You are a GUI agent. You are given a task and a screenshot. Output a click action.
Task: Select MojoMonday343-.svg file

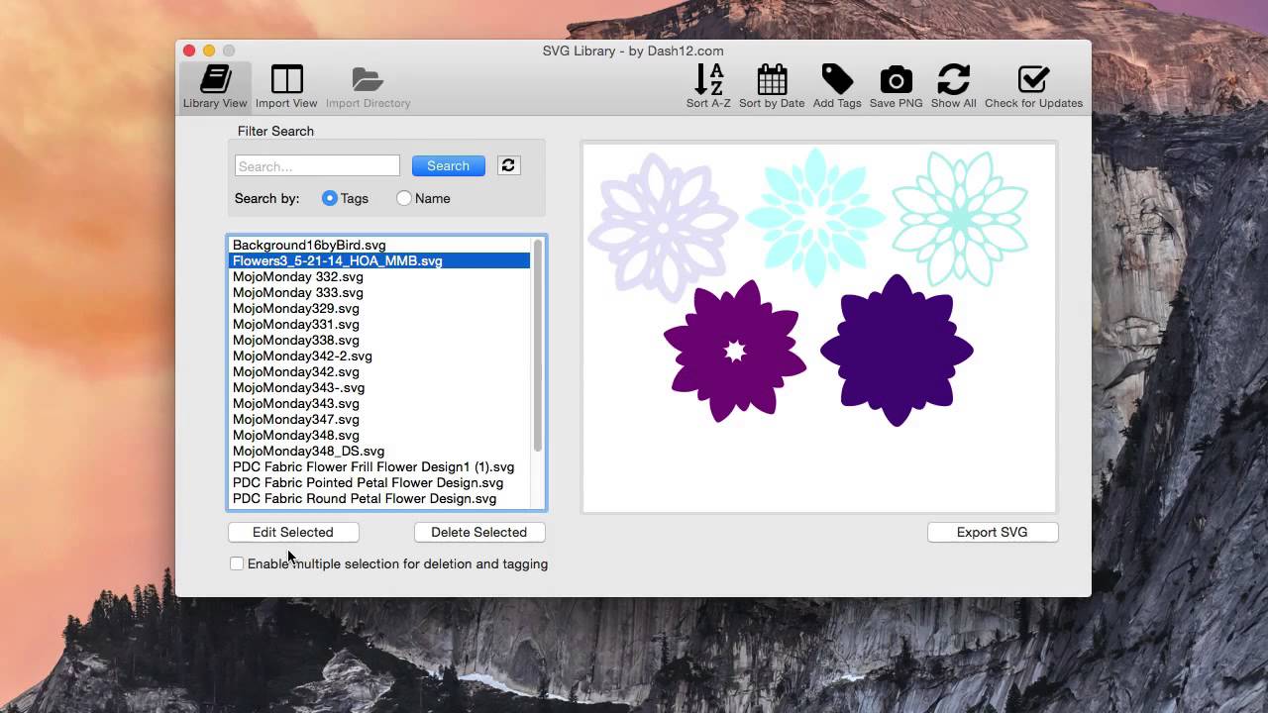(379, 387)
